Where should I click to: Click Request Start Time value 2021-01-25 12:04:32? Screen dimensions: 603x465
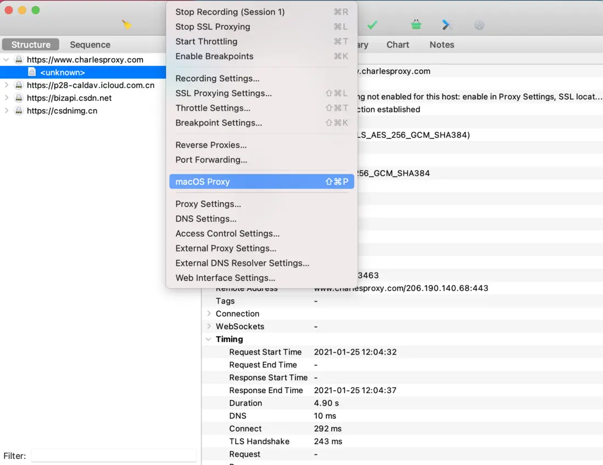[x=355, y=352]
